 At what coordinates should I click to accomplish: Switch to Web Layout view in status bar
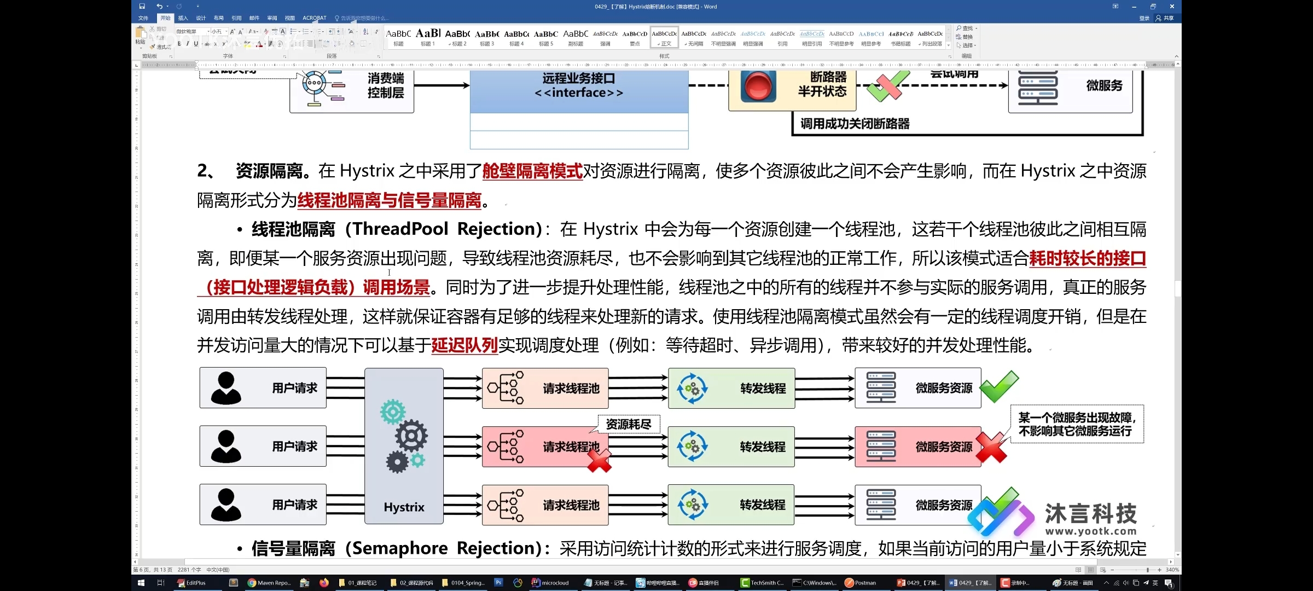click(1103, 570)
